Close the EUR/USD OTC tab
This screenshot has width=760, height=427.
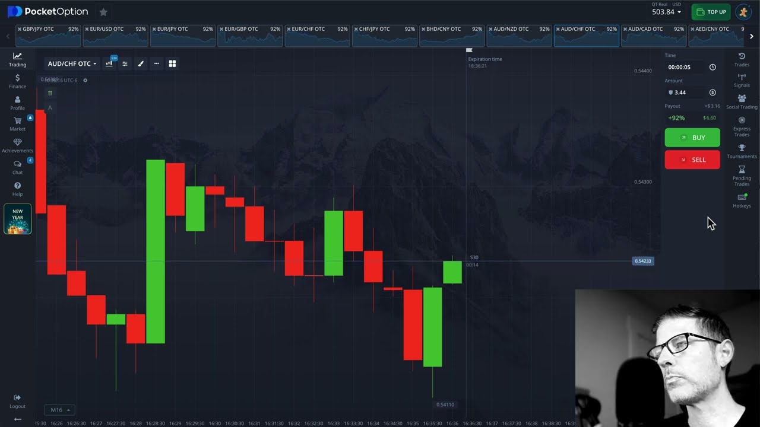tap(87, 29)
